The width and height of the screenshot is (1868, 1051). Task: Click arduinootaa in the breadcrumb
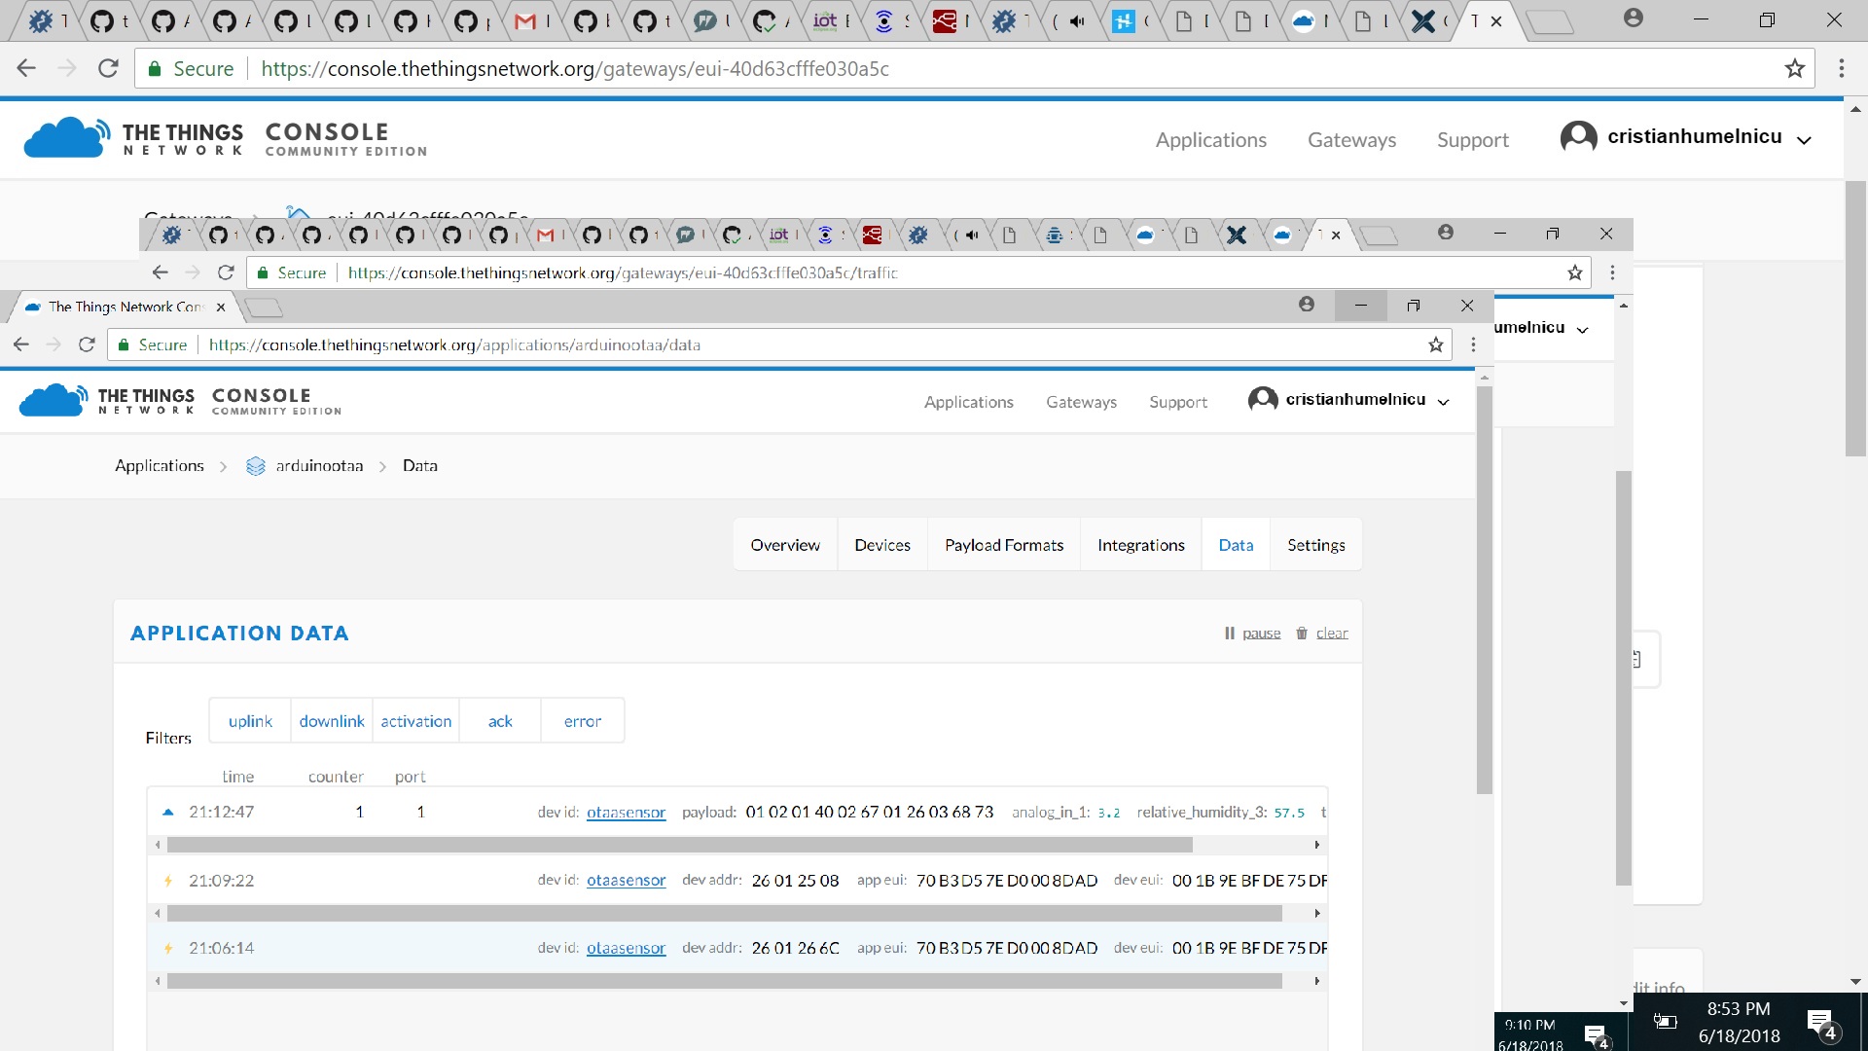pos(319,466)
